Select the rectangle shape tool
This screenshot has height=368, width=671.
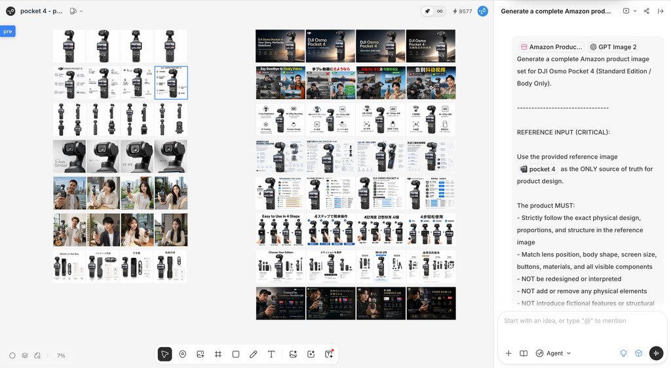236,354
